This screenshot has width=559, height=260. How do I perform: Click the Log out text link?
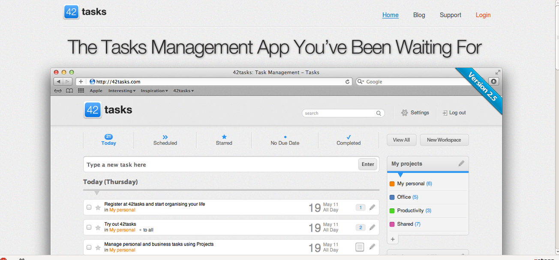457,113
